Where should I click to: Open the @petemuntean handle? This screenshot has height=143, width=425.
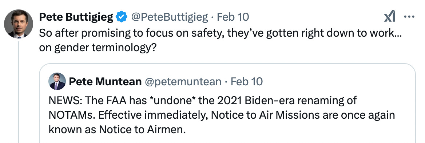(x=183, y=81)
